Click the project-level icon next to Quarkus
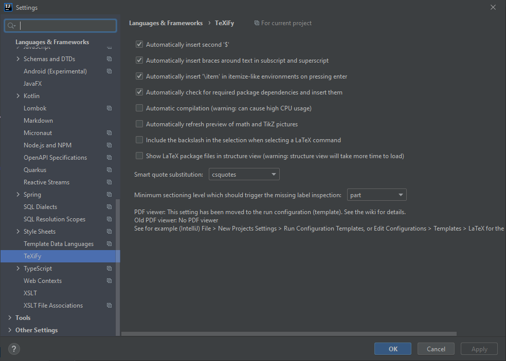The height and width of the screenshot is (361, 506). tap(109, 169)
